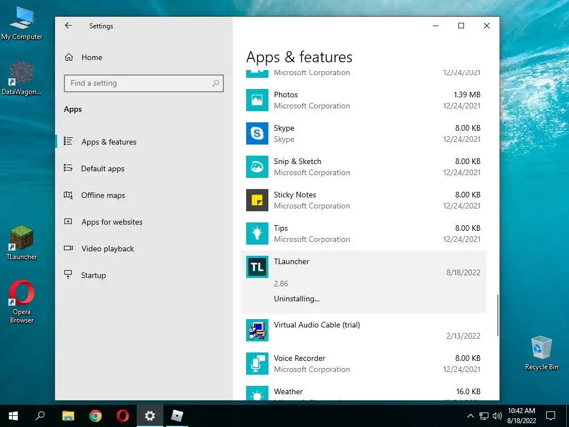Select the Voice Recorder entry

(300, 359)
